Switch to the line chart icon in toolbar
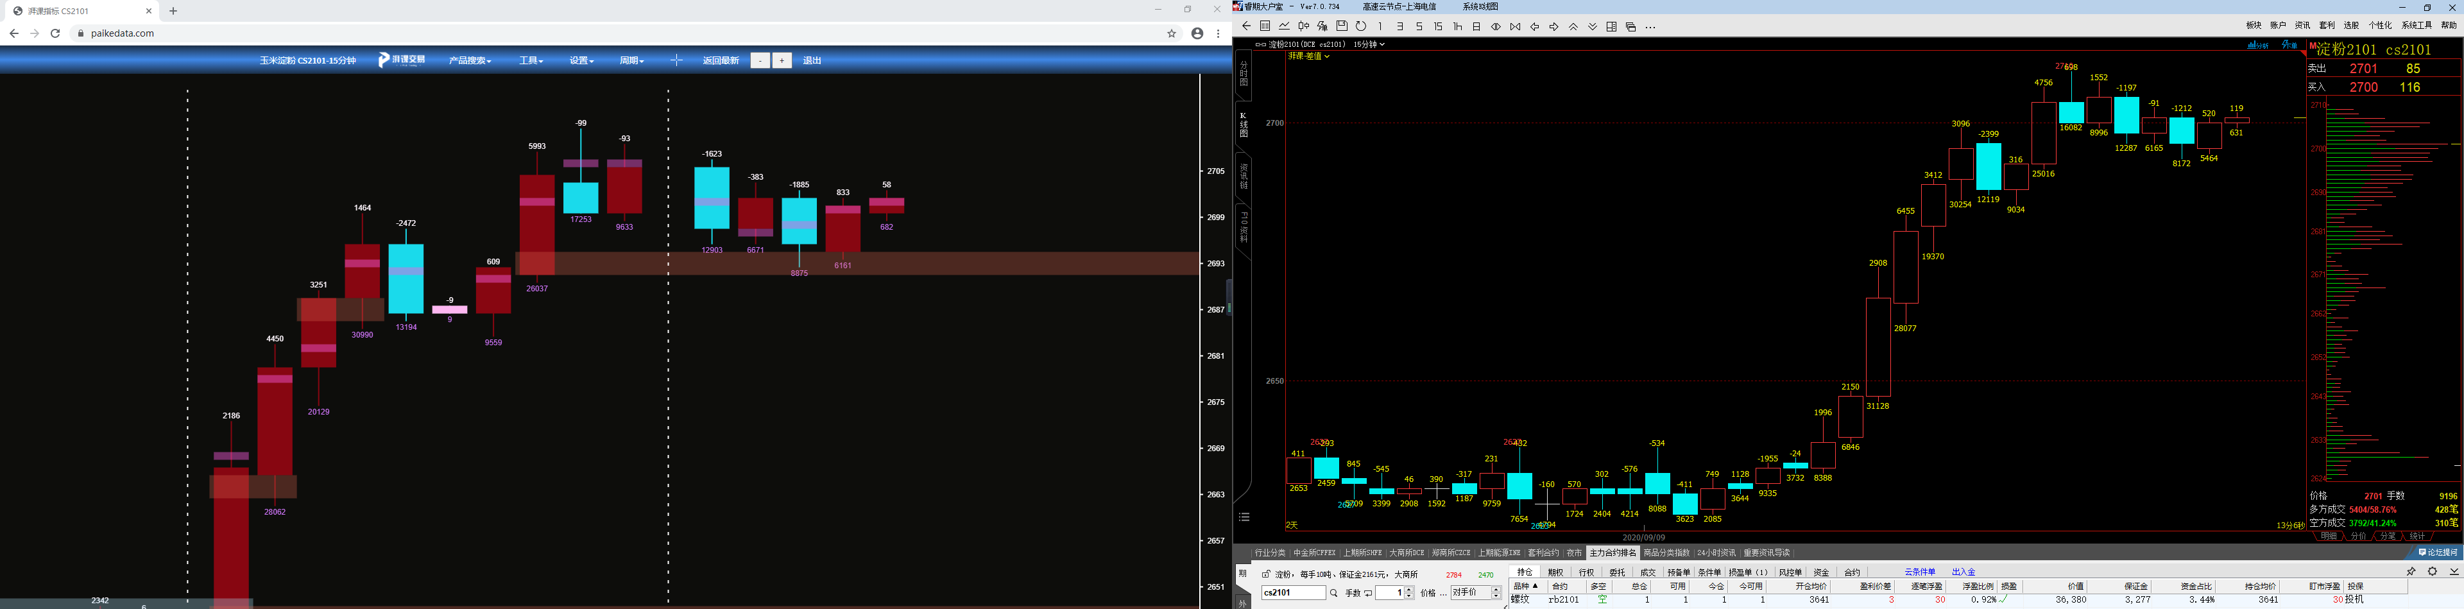Image resolution: width=2464 pixels, height=609 pixels. [1285, 27]
